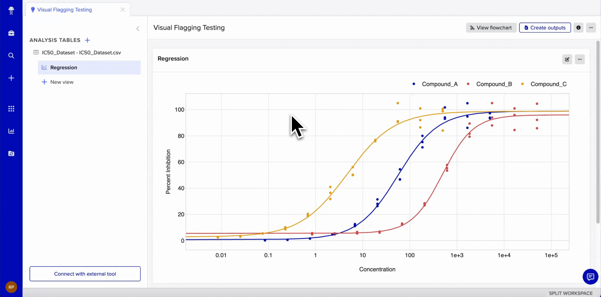Select the Visual Flagging Testing tab
Viewport: 601px width, 297px height.
tap(65, 10)
